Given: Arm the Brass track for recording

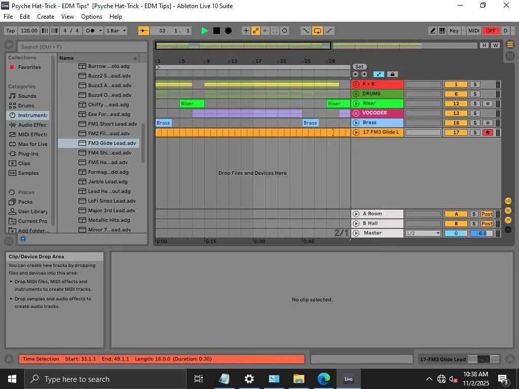Looking at the screenshot, I should click(487, 123).
